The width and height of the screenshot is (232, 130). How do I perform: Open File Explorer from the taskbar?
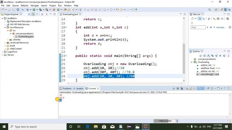click(96, 127)
